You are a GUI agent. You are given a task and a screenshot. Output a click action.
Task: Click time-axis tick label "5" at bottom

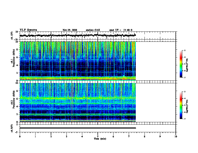98,136
